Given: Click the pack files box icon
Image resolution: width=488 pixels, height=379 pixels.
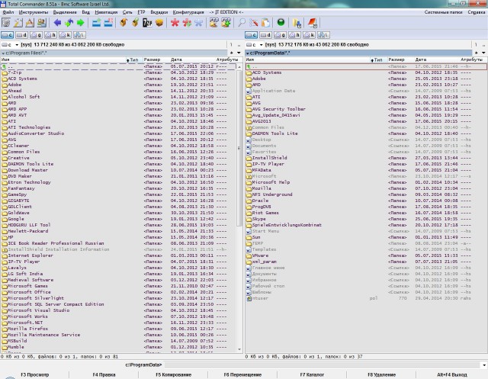Looking at the screenshot, I should [124, 23].
